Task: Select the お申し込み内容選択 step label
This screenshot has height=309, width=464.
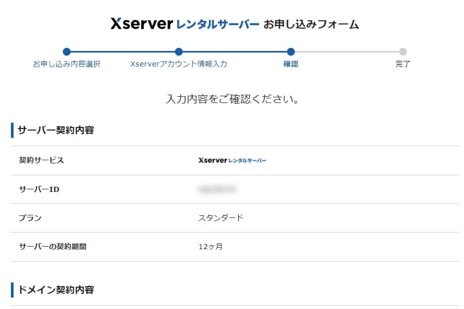Action: pyautogui.click(x=67, y=64)
